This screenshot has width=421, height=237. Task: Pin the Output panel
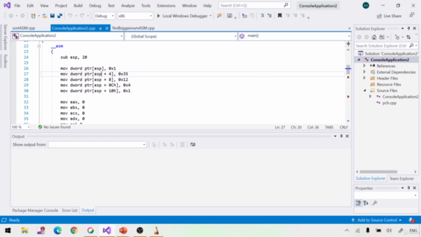(x=341, y=136)
